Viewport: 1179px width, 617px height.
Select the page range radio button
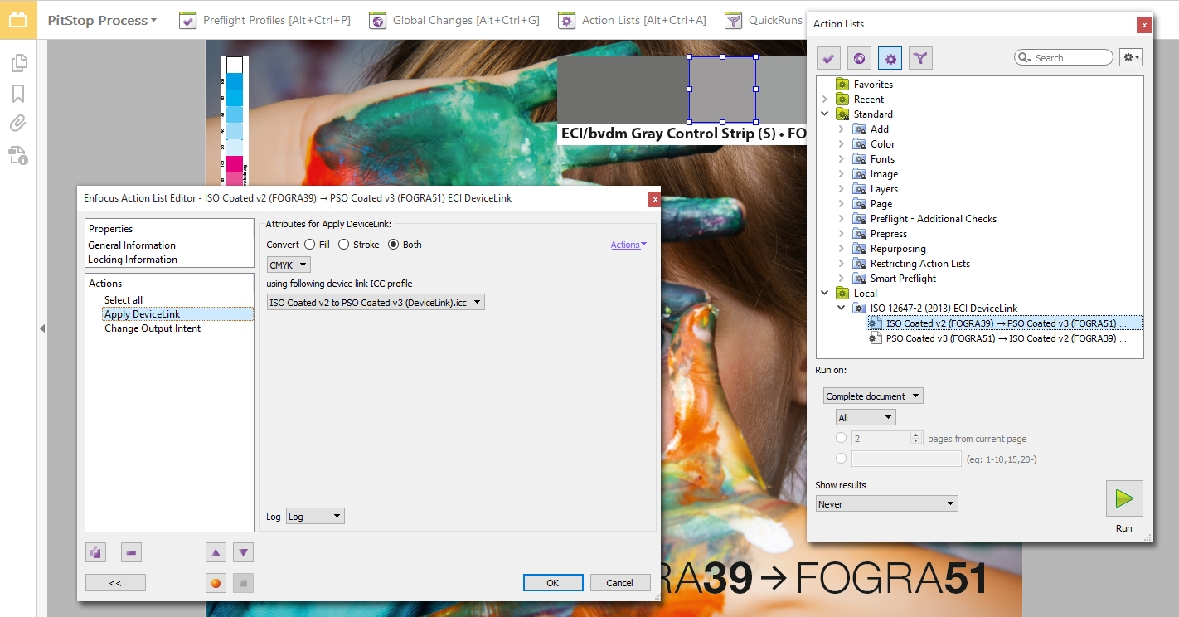coord(842,459)
